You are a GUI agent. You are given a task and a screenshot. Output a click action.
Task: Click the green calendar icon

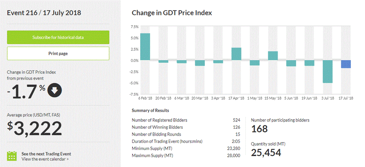tap(12, 156)
